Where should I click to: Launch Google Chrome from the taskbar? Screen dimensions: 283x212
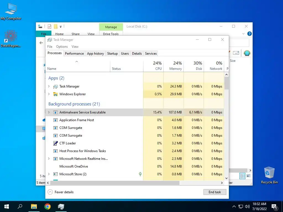[x=48, y=206]
